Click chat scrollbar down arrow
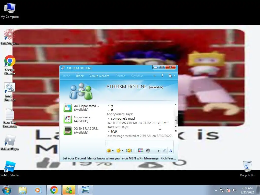Image resolution: width=260 pixels, height=195 pixels. (x=176, y=127)
